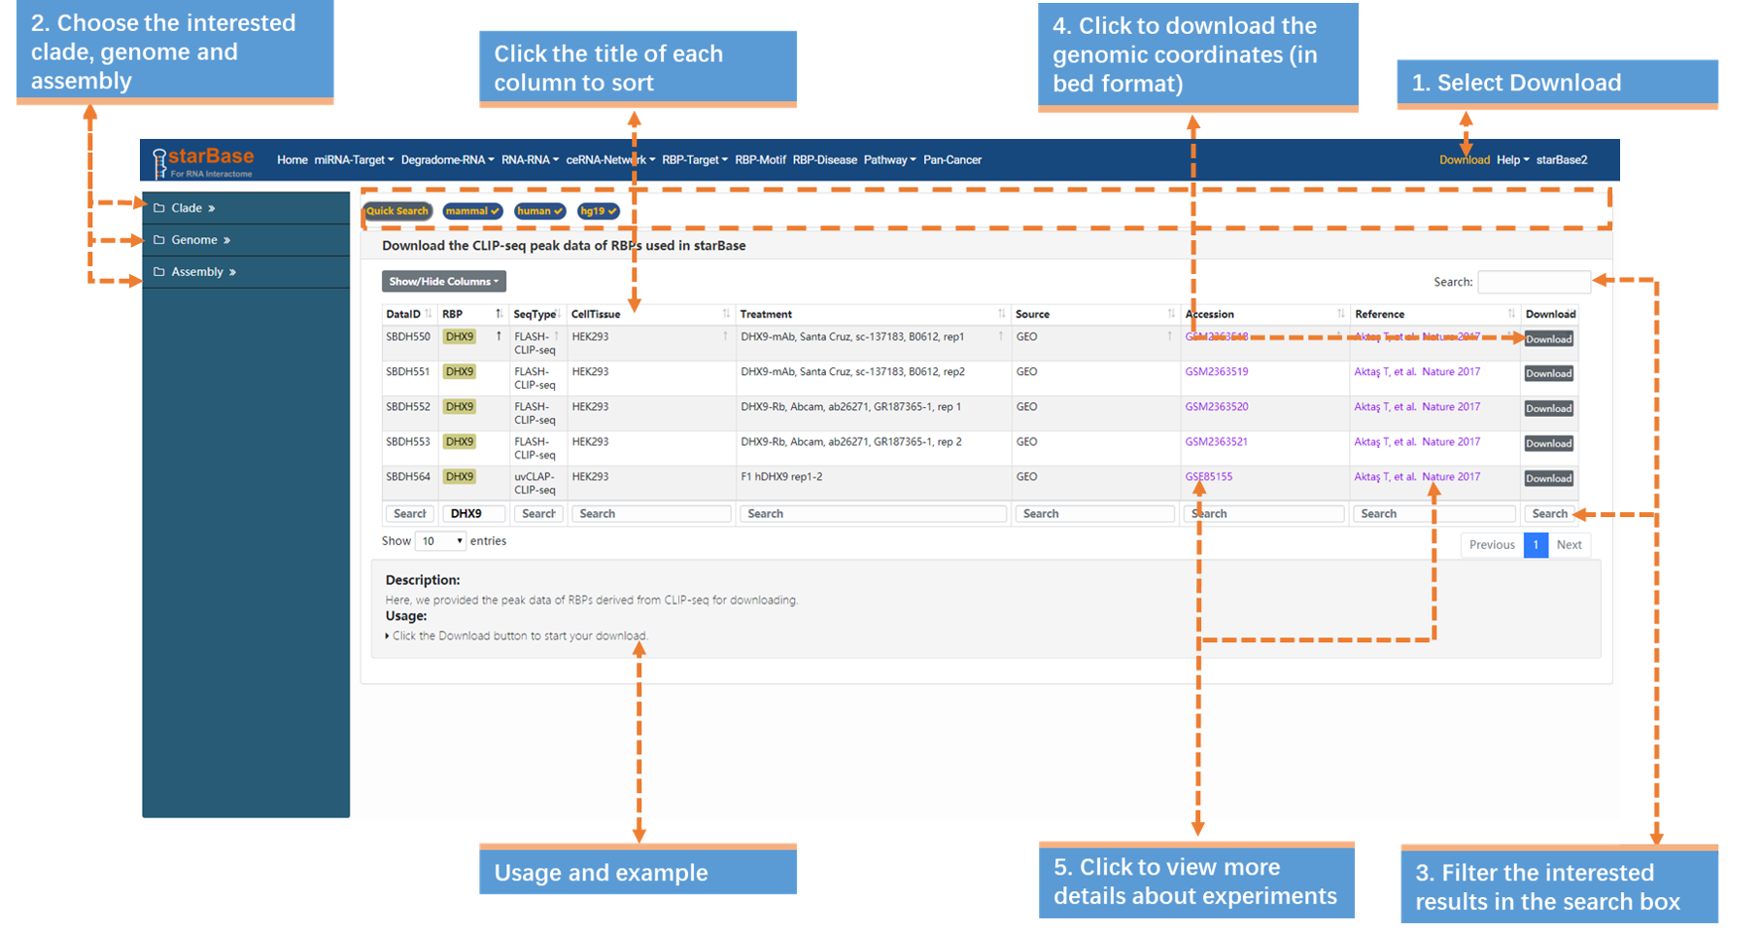
Task: Click the Assembly folder icon in sidebar
Action: pos(159,272)
